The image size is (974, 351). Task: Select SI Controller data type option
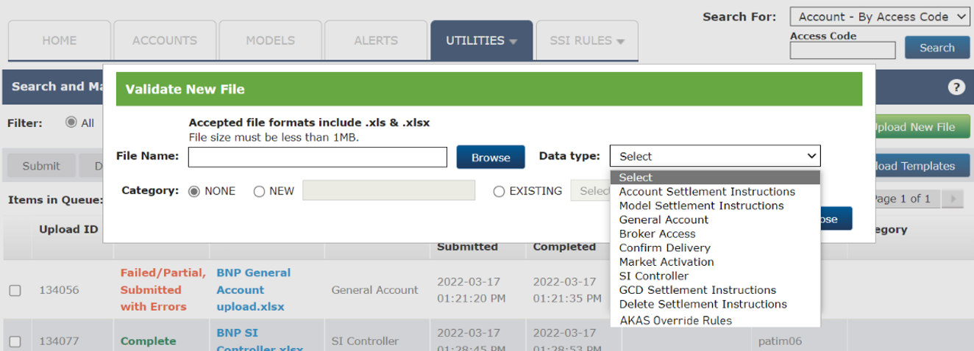pos(653,276)
